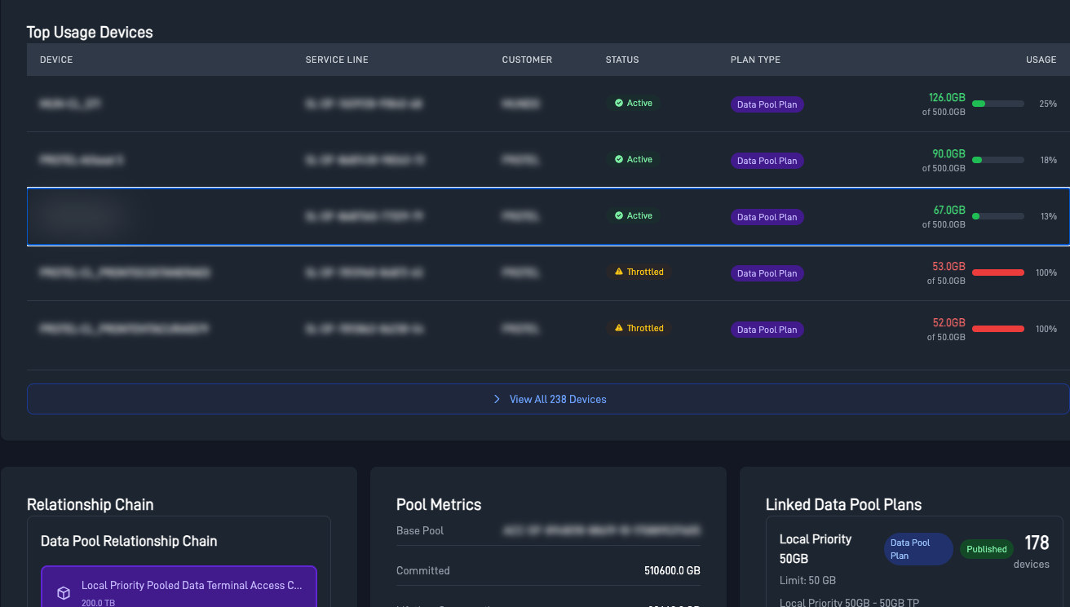The width and height of the screenshot is (1070, 607).
Task: Open the View All 238 Devices link
Action: point(557,399)
